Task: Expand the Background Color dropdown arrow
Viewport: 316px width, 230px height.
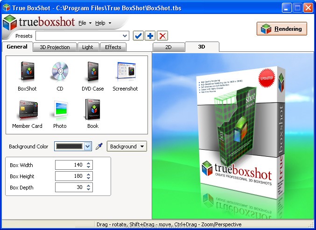Action: 88,146
